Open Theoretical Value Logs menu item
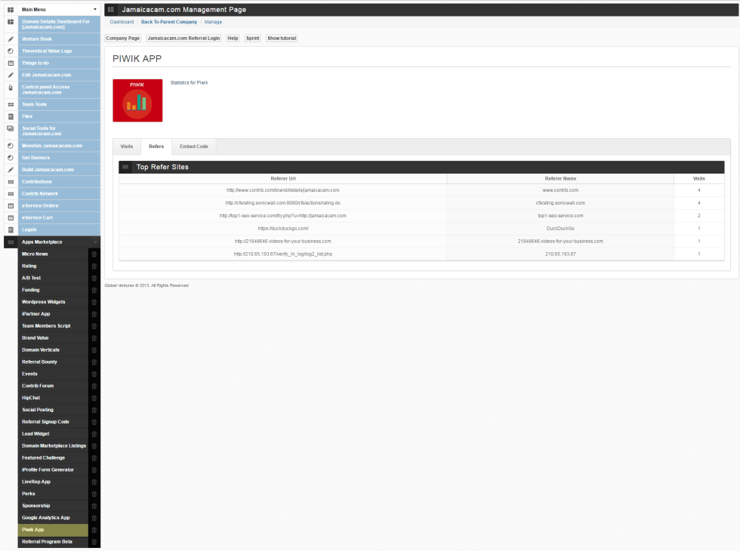Viewport: 740px width, 551px height. pos(59,51)
